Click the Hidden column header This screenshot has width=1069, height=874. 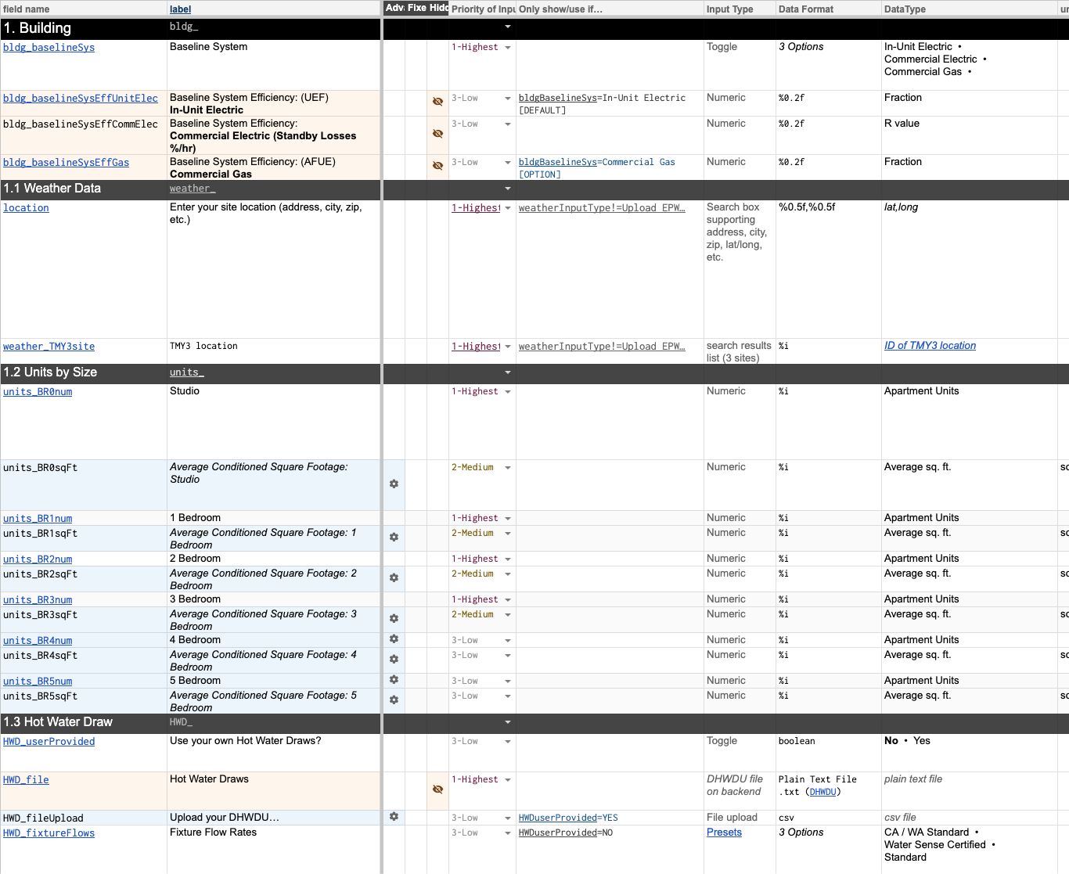pos(437,9)
